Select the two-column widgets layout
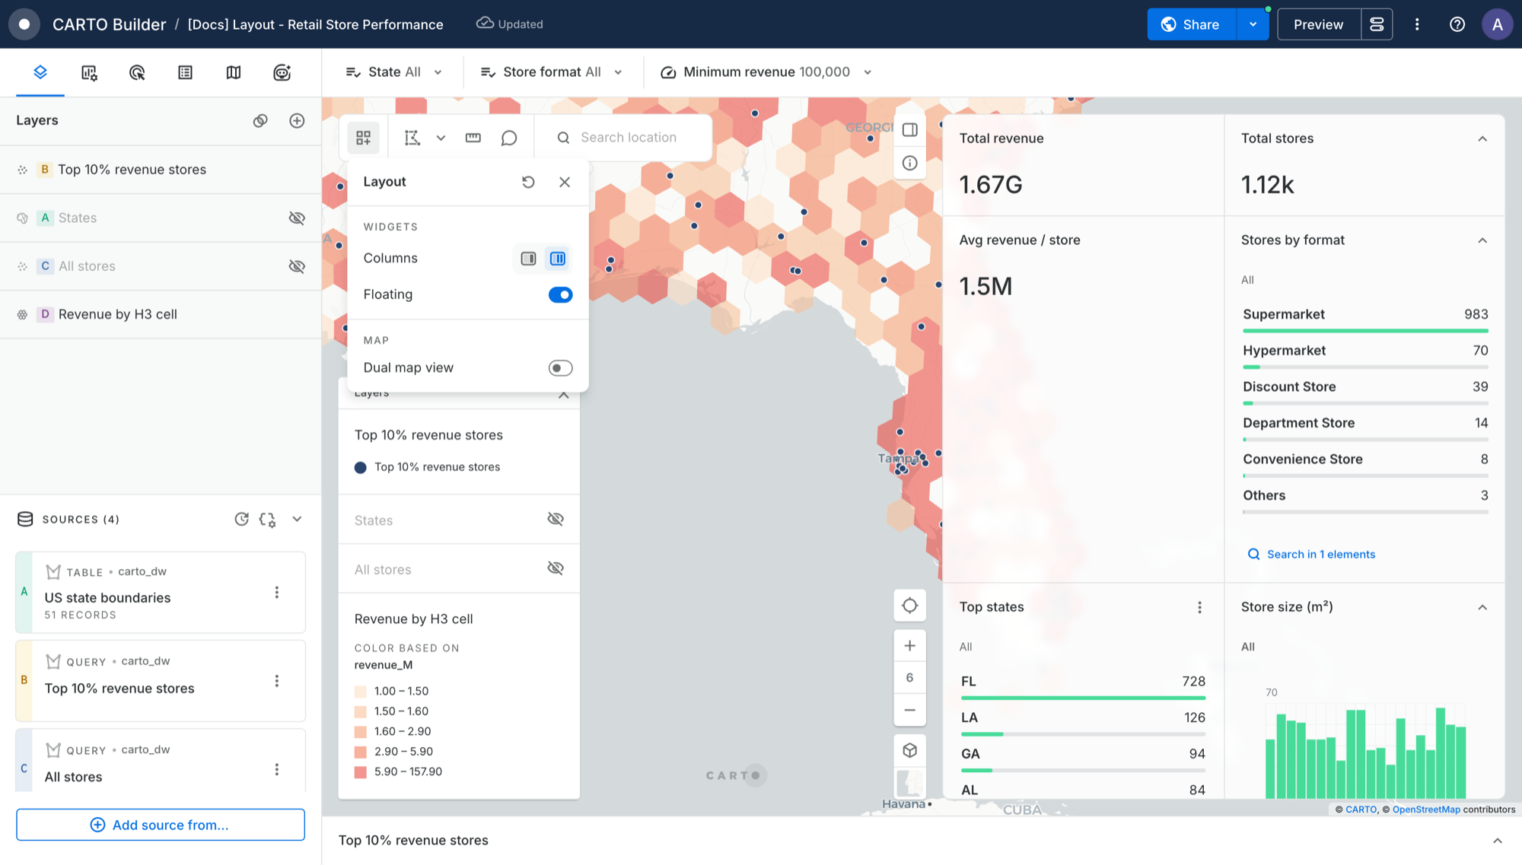The image size is (1522, 865). click(558, 259)
